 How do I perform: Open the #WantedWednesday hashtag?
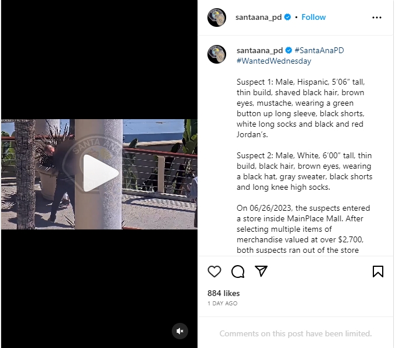tap(274, 61)
